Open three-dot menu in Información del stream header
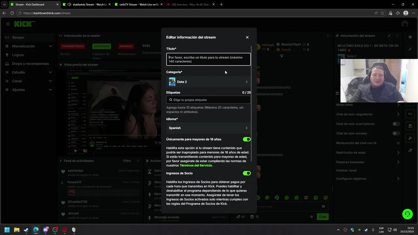 tap(397, 36)
